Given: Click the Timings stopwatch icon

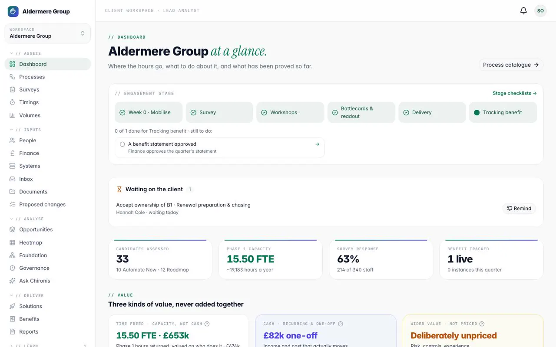Looking at the screenshot, I should pyautogui.click(x=12, y=102).
